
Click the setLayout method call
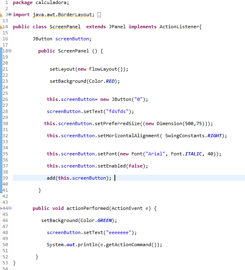tap(62, 69)
